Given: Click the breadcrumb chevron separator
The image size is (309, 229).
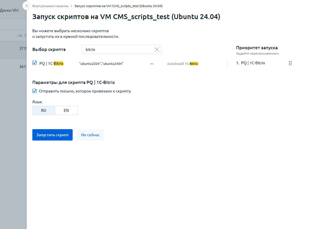Looking at the screenshot, I should pos(71,6).
